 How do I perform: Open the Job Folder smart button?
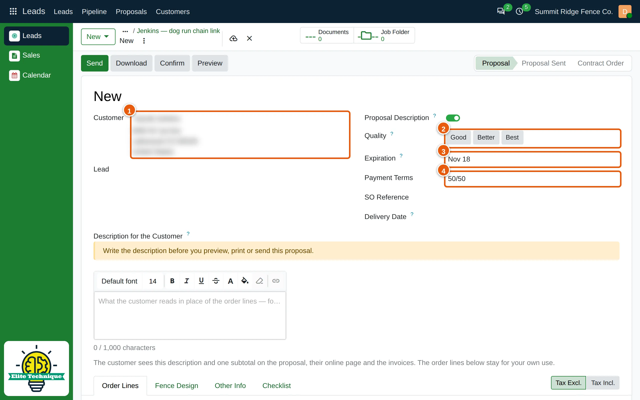[x=384, y=35]
